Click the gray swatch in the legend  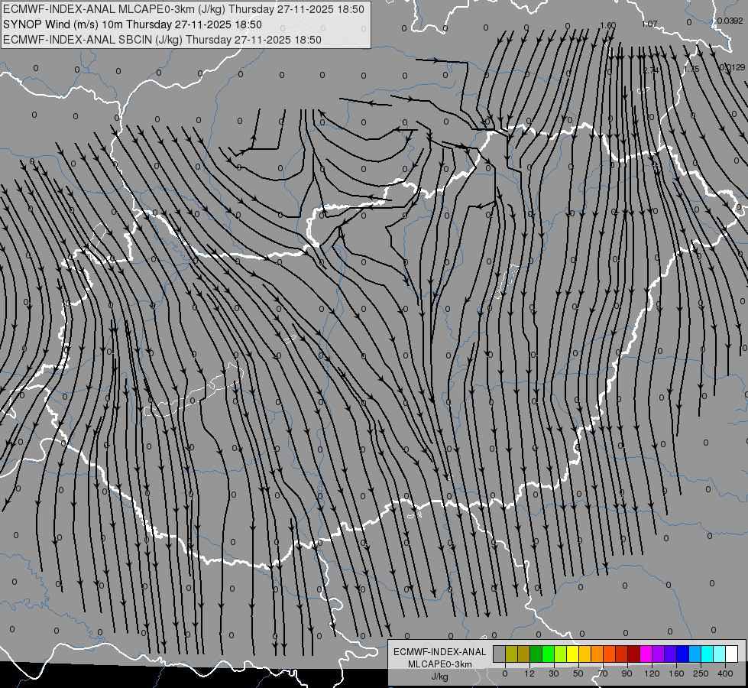[x=500, y=654]
